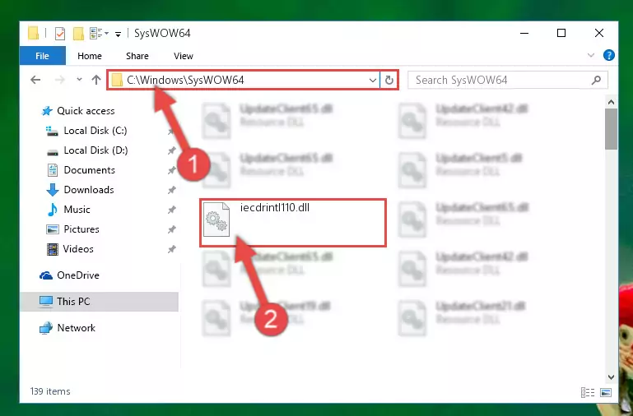
Task: Select the iecdrintl110.dll file name
Action: pyautogui.click(x=274, y=208)
